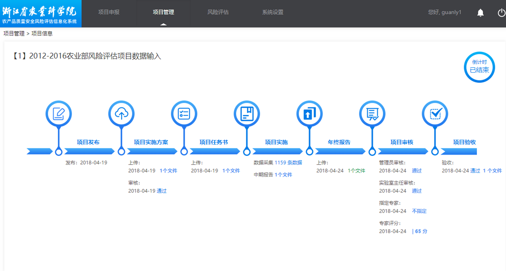
Task: Click the 项目实施 document icon
Action: pyautogui.click(x=247, y=114)
